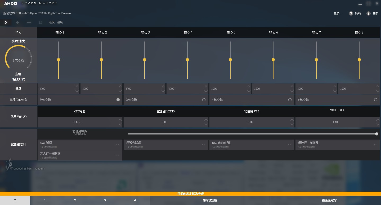
Task: Click the 記憶體時脈 memory clock slider handle
Action: 377,134
